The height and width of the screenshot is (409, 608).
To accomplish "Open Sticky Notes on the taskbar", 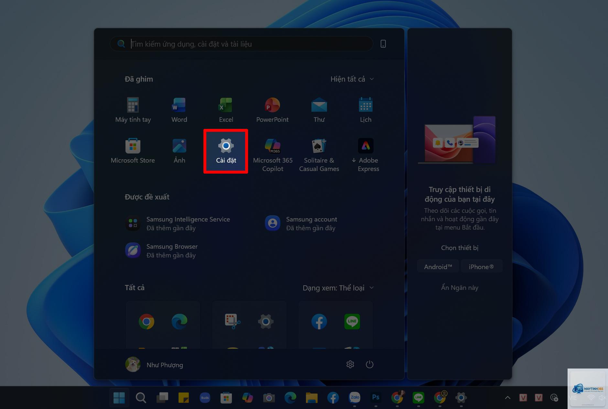I will click(183, 398).
